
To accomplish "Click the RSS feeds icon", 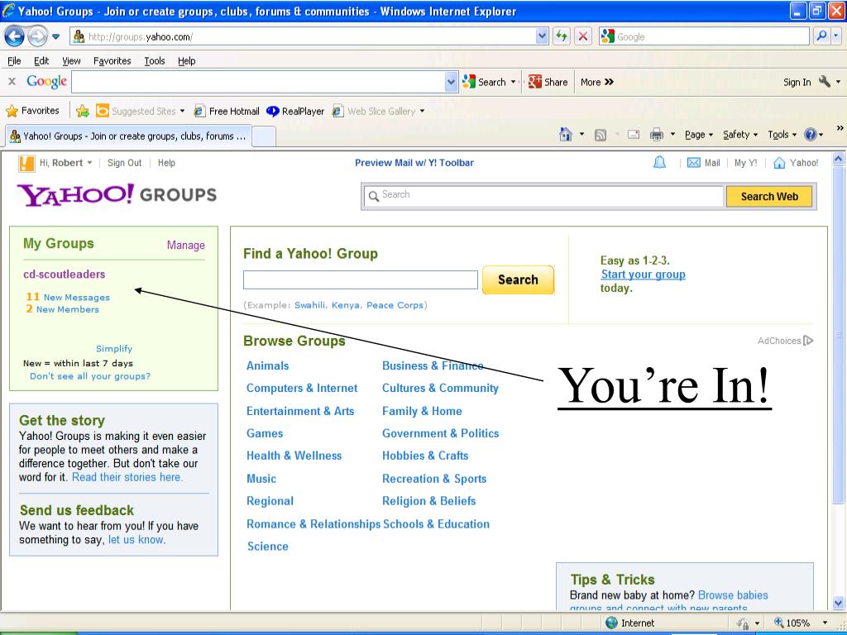I will point(601,135).
